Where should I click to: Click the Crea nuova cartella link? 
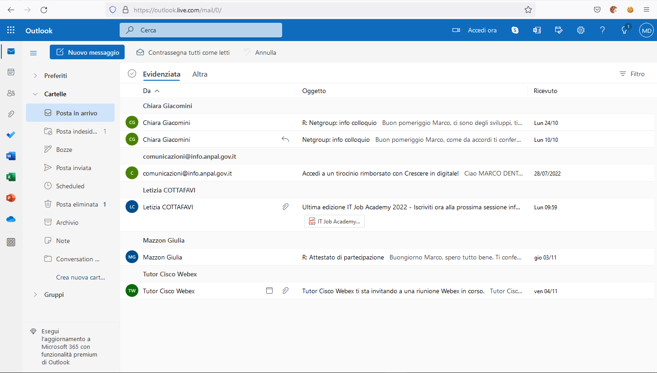click(80, 277)
